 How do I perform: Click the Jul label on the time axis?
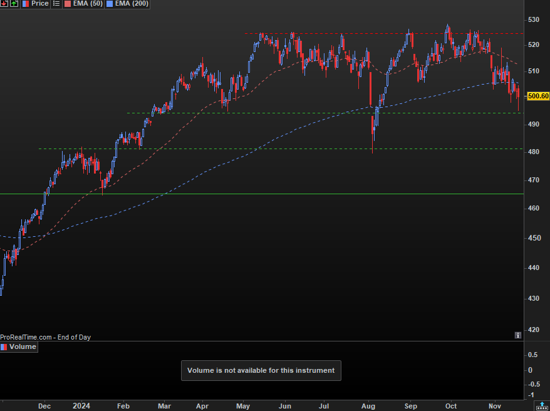pyautogui.click(x=323, y=406)
